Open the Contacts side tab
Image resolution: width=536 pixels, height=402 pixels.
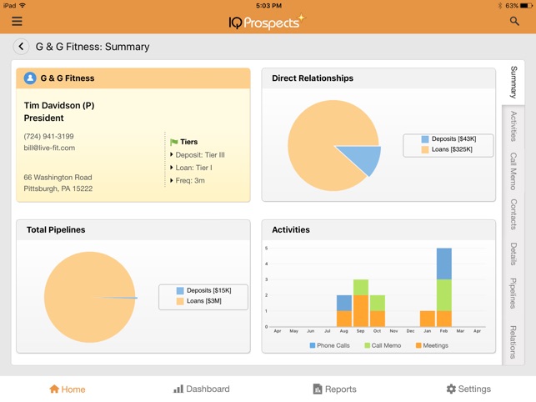(x=513, y=214)
